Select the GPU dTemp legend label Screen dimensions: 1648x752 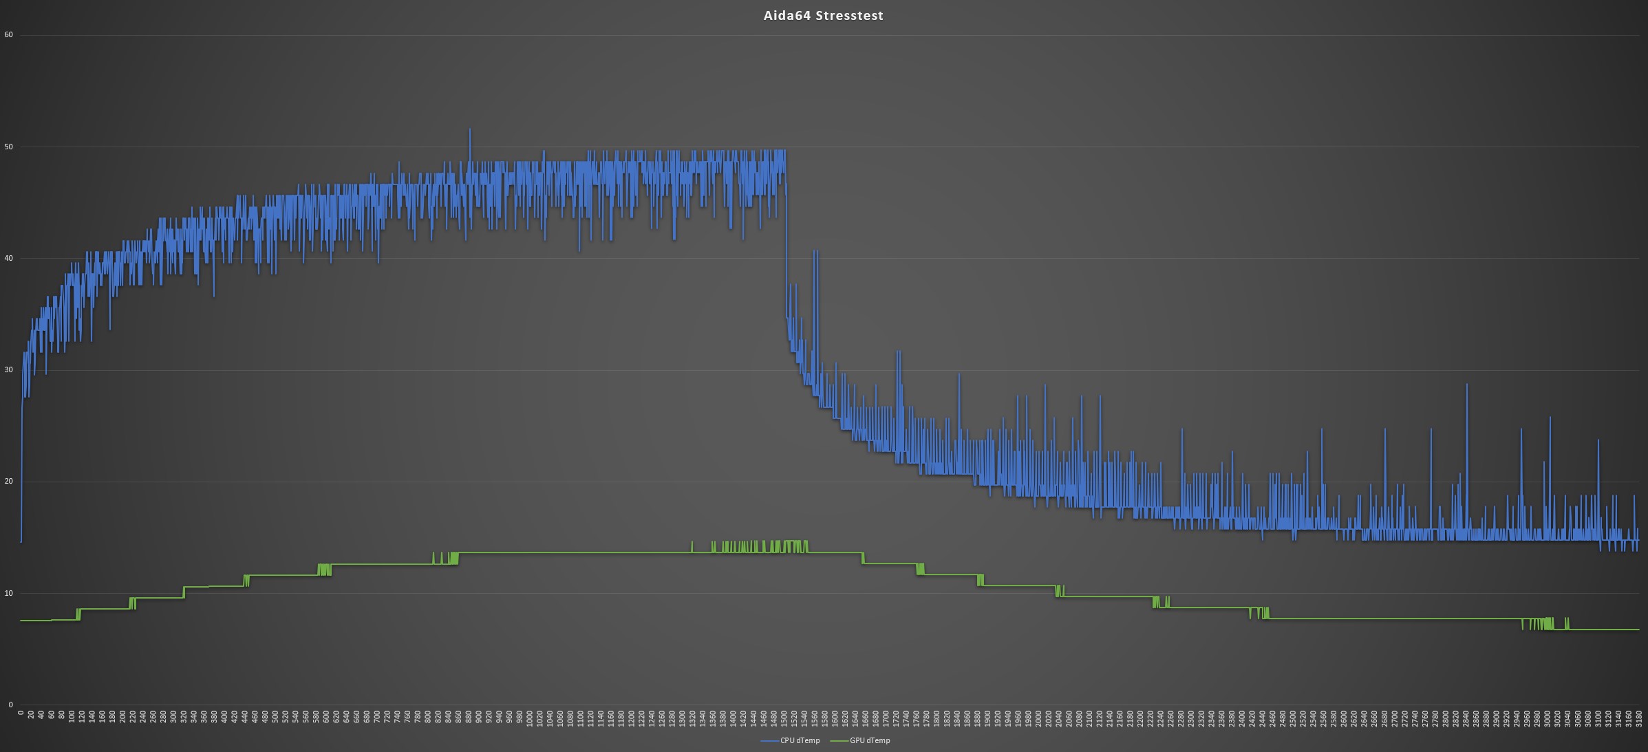click(870, 740)
